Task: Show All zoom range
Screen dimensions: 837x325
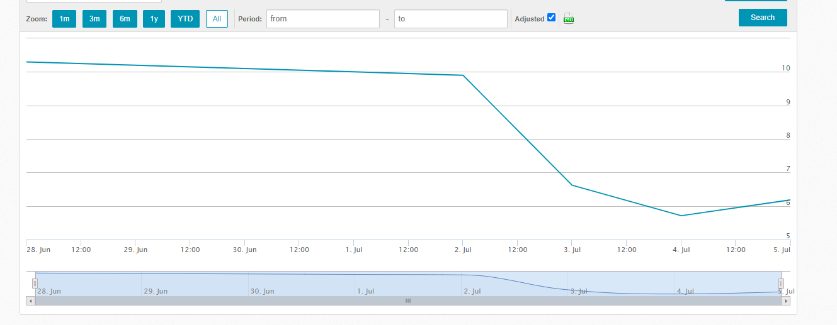Action: tap(217, 19)
